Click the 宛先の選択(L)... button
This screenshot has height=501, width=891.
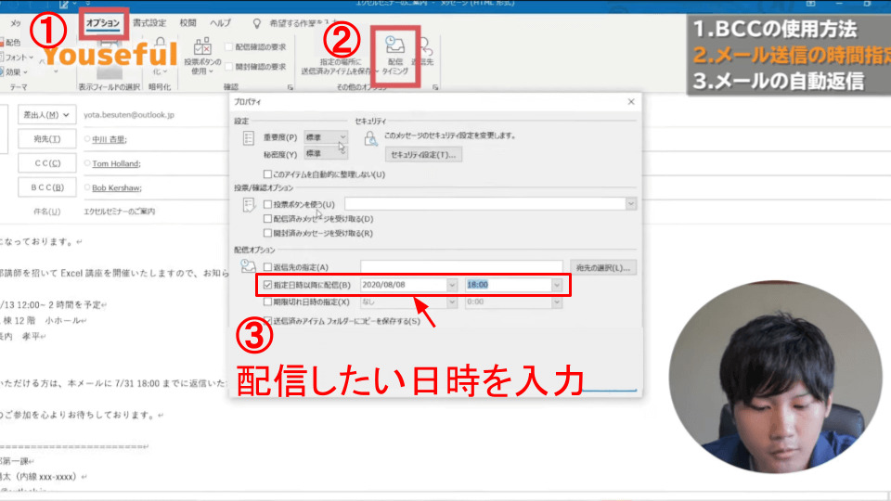tap(603, 267)
